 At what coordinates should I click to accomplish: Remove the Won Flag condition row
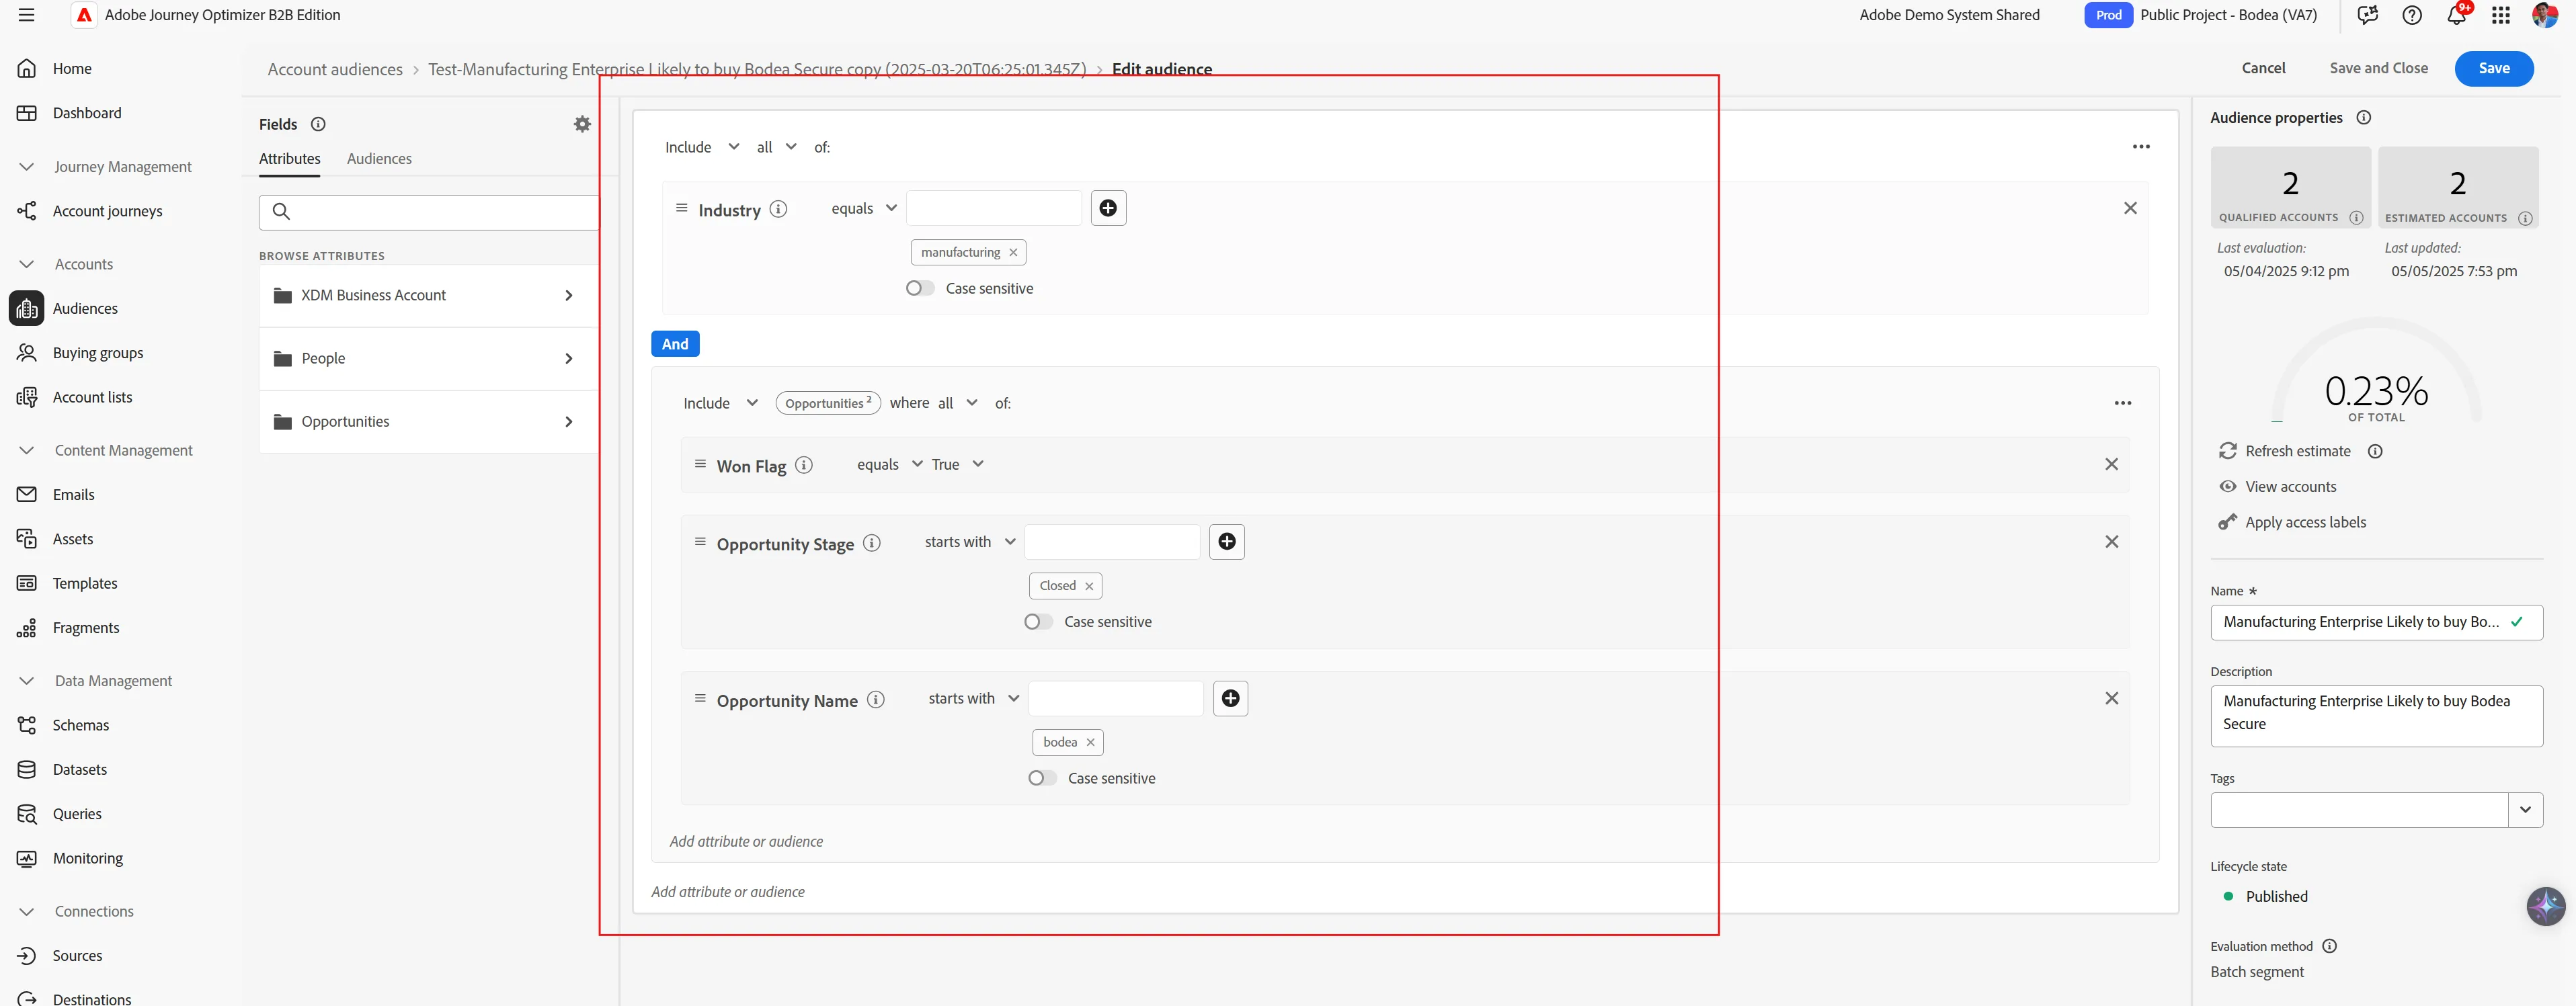coord(2112,464)
